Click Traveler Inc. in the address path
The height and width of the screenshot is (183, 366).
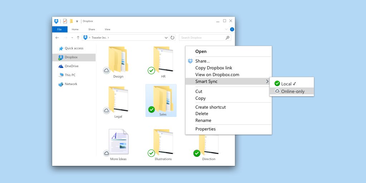[x=99, y=38]
